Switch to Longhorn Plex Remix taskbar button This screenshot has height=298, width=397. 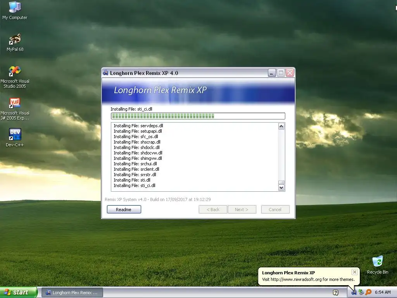click(x=72, y=293)
